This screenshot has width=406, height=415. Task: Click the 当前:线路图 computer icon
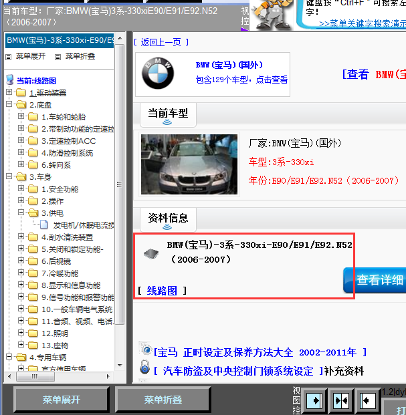pos(10,80)
